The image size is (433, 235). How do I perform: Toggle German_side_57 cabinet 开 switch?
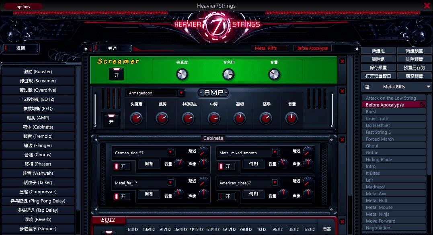pos(122,166)
